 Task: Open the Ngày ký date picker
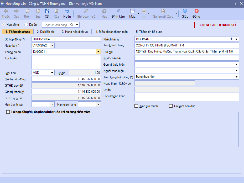[52, 45]
